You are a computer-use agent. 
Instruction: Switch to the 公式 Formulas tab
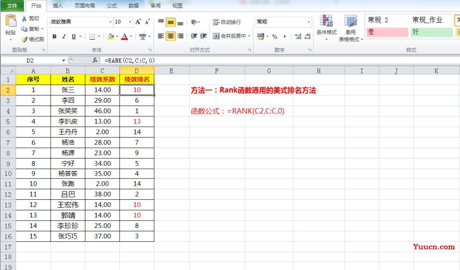[112, 6]
